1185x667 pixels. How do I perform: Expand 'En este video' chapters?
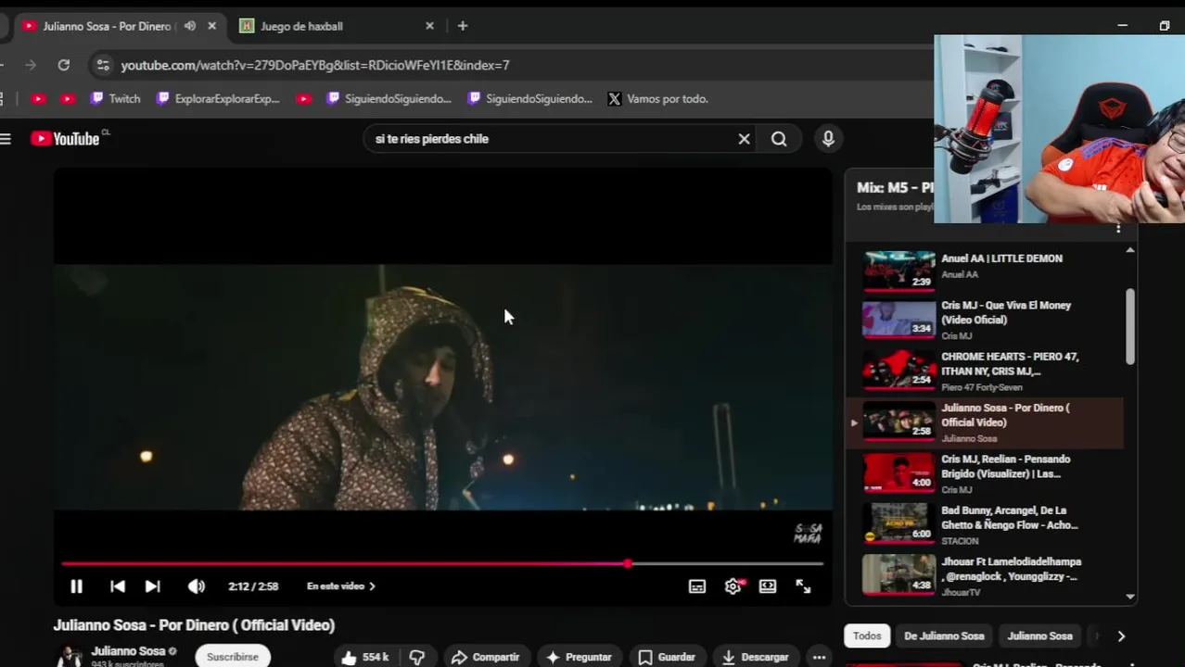pyautogui.click(x=341, y=586)
